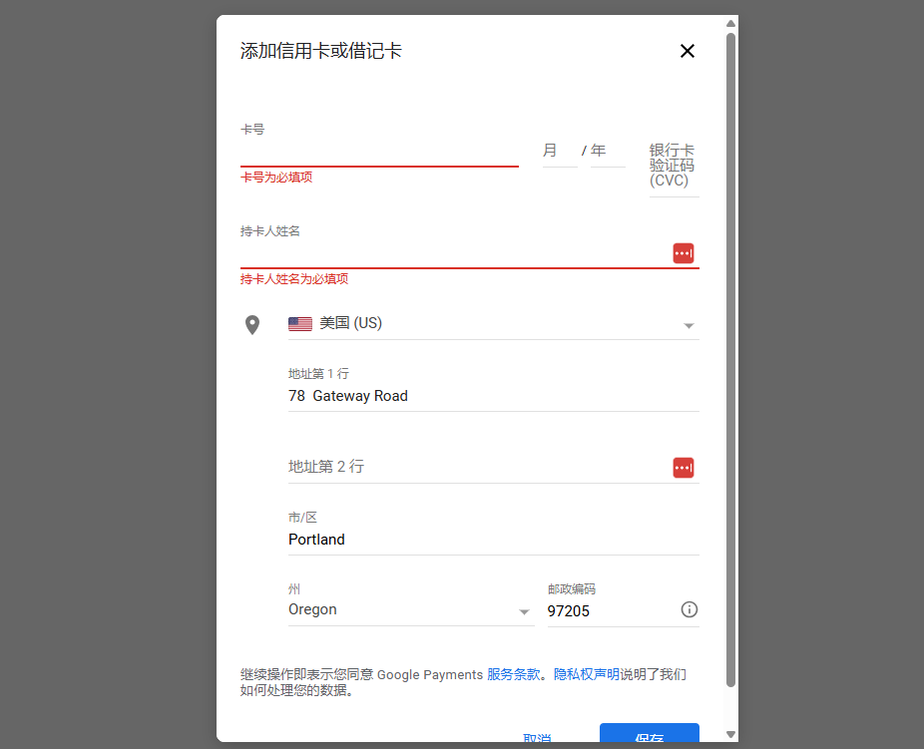Expand the 州 dropdown showing Oregon
Screen dimensions: 924x749
tap(409, 609)
